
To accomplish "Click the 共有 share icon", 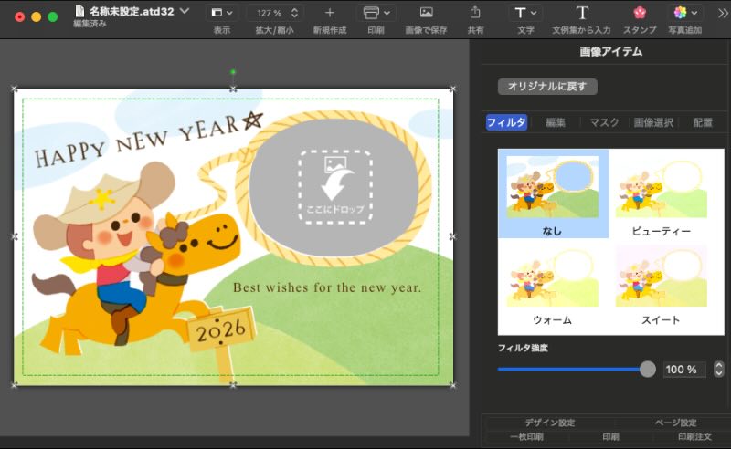I will point(475,13).
